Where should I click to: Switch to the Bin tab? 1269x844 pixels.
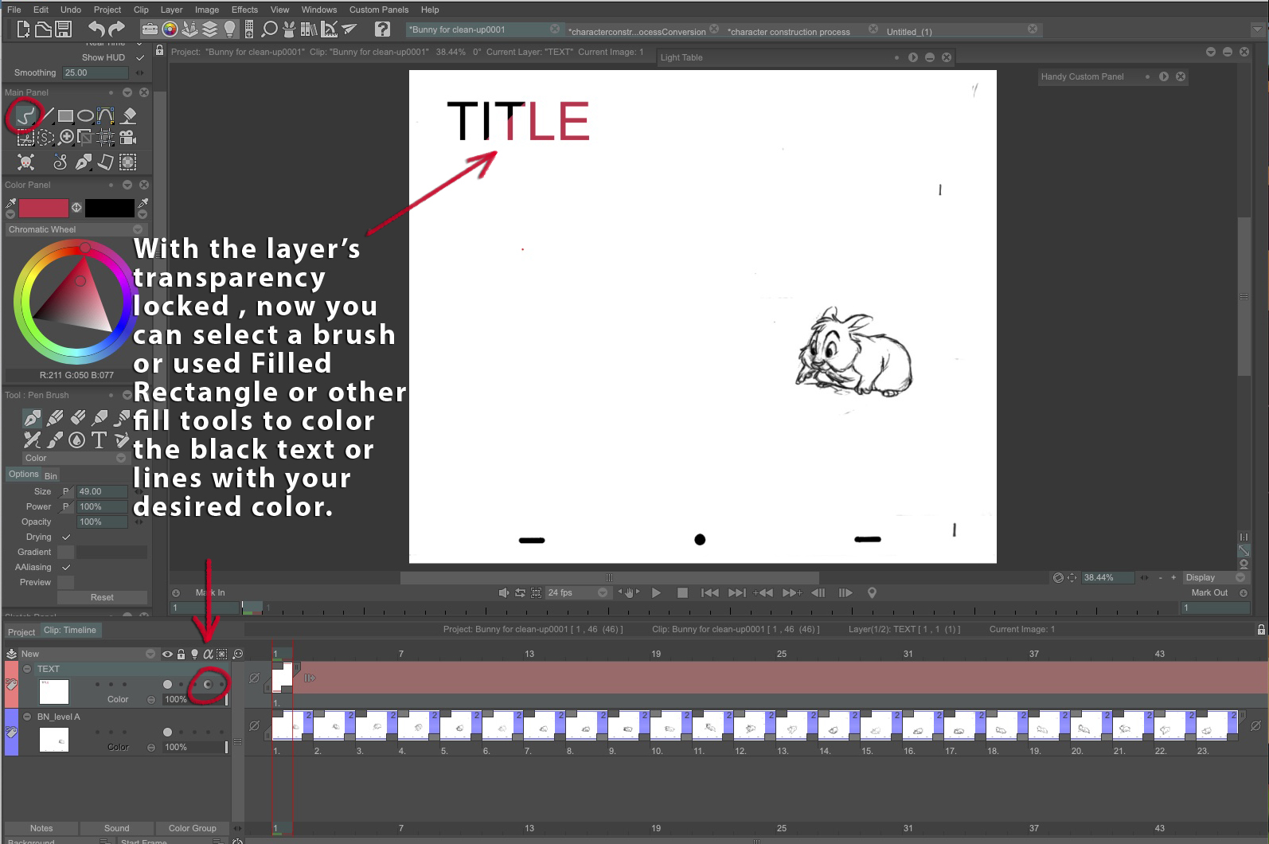click(x=51, y=475)
